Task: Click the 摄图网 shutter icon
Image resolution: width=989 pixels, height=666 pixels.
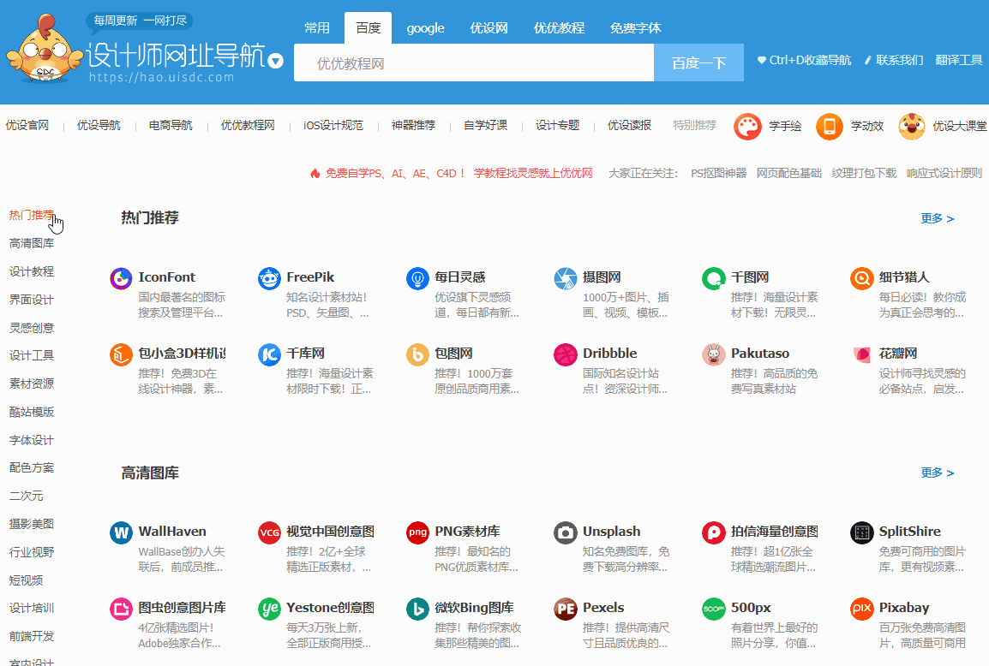Action: (565, 278)
